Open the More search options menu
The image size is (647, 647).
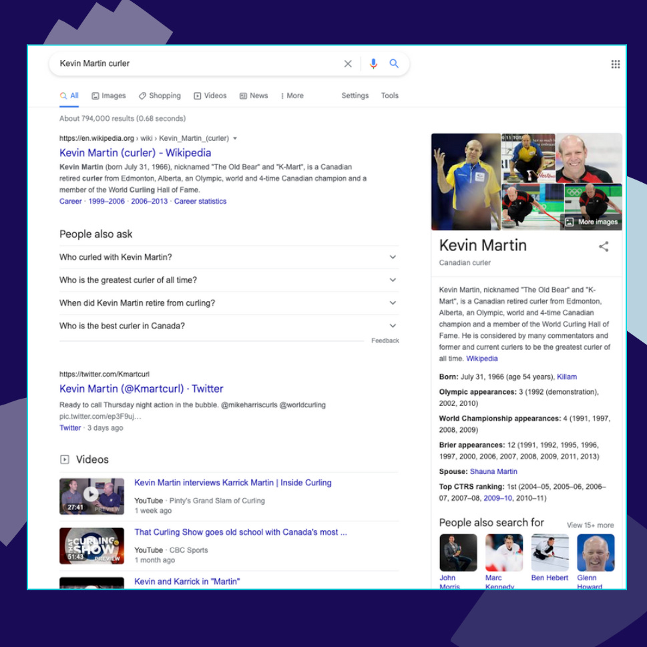pos(292,95)
